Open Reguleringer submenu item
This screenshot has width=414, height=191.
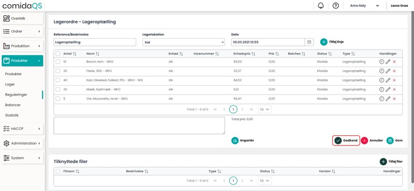point(16,94)
